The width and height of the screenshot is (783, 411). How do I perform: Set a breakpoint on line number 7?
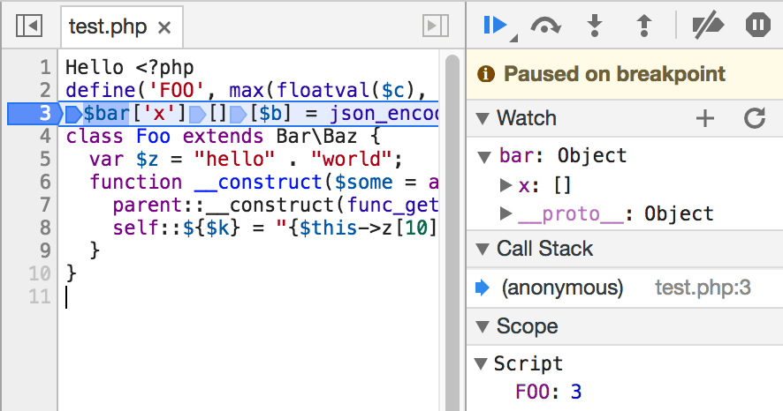tap(45, 205)
